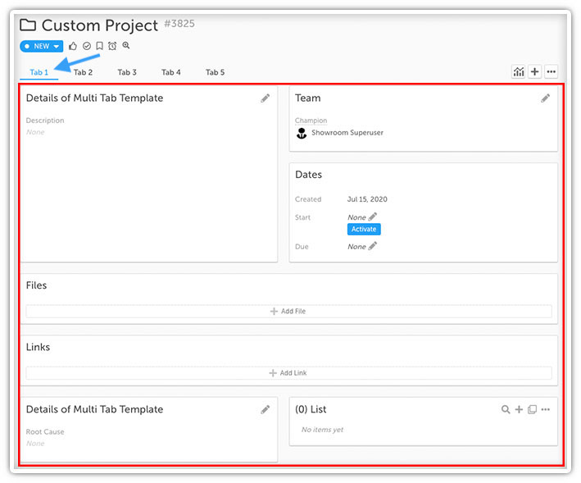
Task: Edit the Team panel with the pencil
Action: pyautogui.click(x=545, y=98)
